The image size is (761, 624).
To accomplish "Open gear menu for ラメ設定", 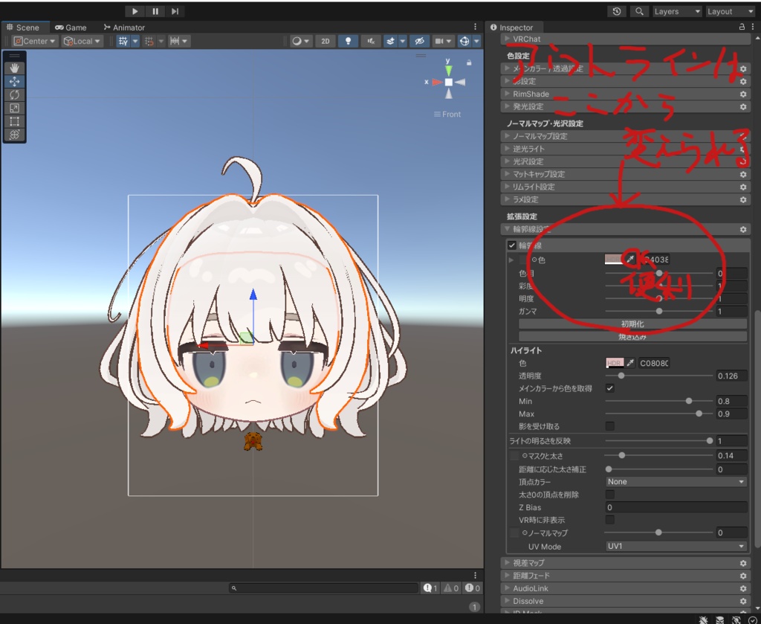I will [743, 199].
